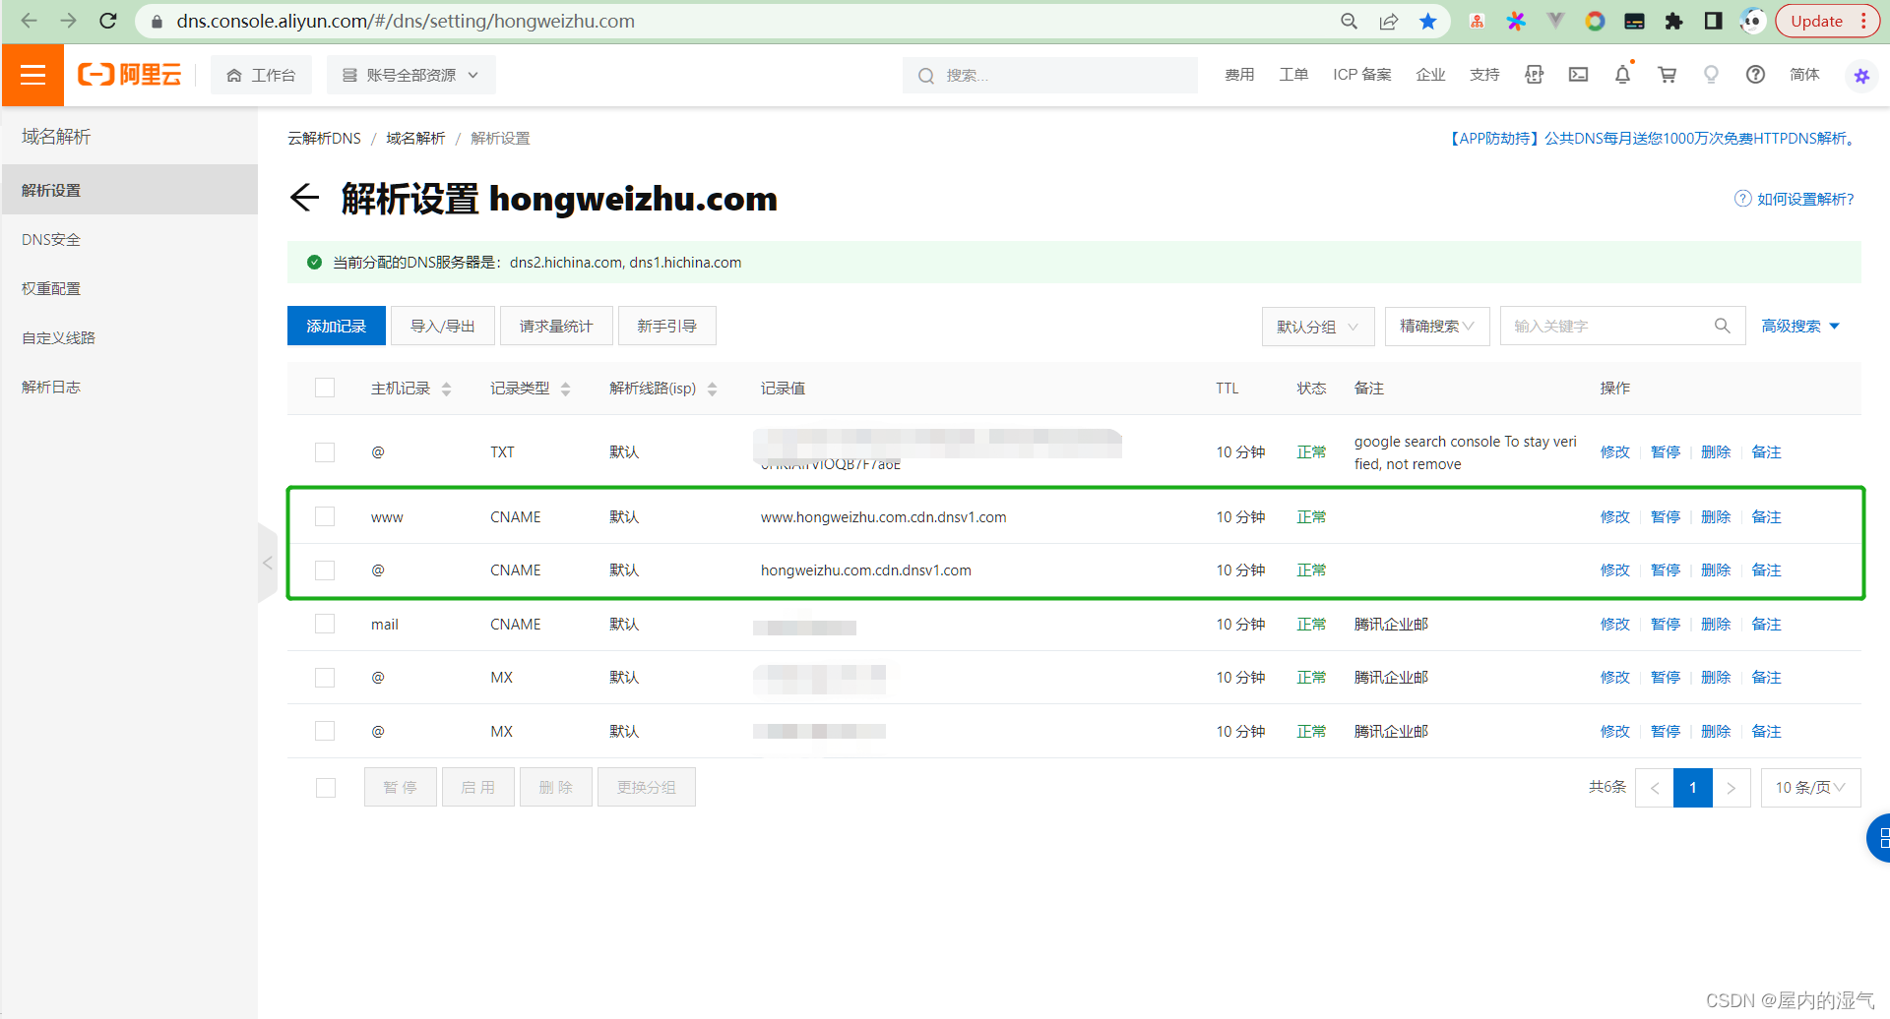This screenshot has width=1890, height=1019.
Task: Open ICP 备案 in the header
Action: (x=1362, y=75)
